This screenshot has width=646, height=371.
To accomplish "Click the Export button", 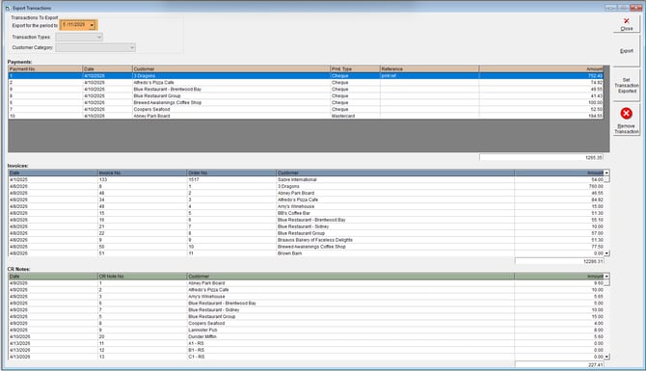I will [626, 51].
